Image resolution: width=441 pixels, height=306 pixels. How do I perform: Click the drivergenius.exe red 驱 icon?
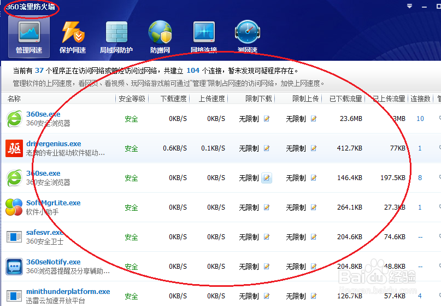[x=14, y=148]
